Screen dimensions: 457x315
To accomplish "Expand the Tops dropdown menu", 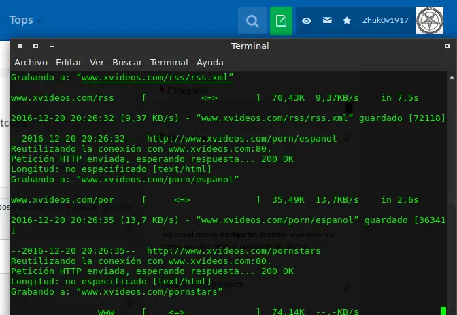I will (24, 20).
